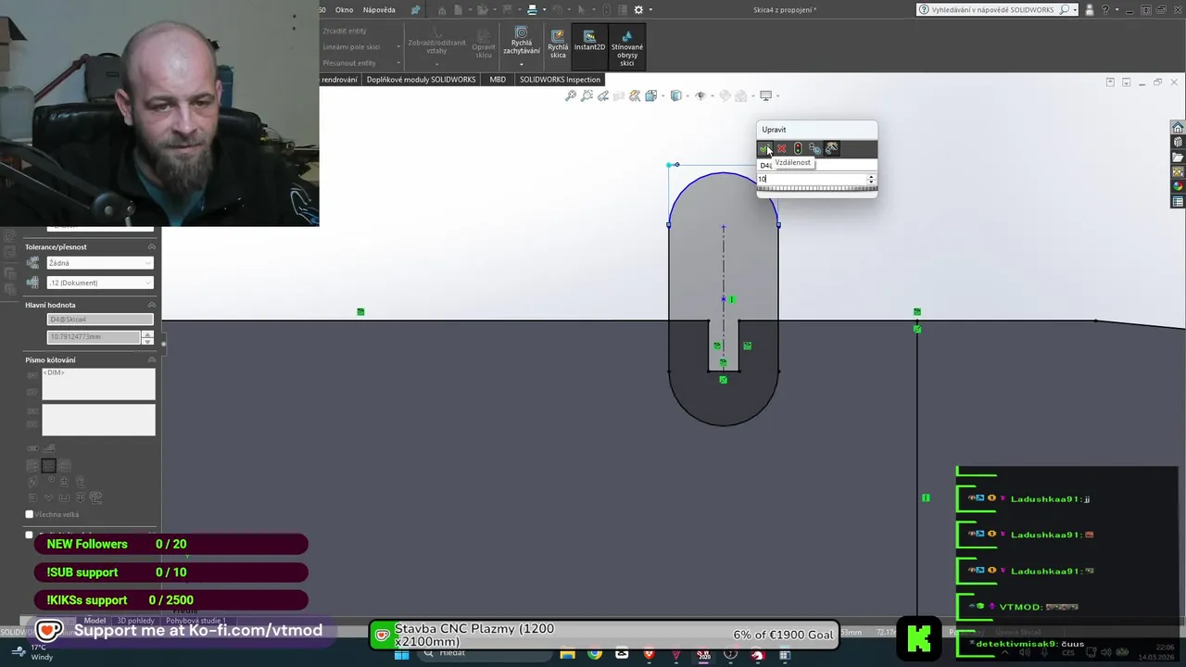
Task: Click the 10.79124773mm value field
Action: 94,337
